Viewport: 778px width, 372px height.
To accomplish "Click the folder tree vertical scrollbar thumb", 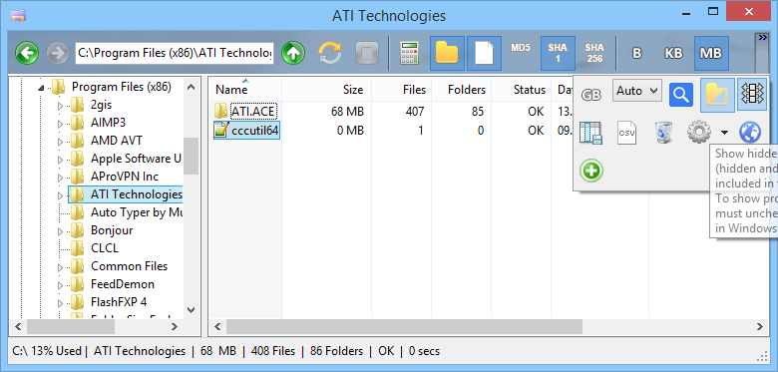I will [x=191, y=157].
